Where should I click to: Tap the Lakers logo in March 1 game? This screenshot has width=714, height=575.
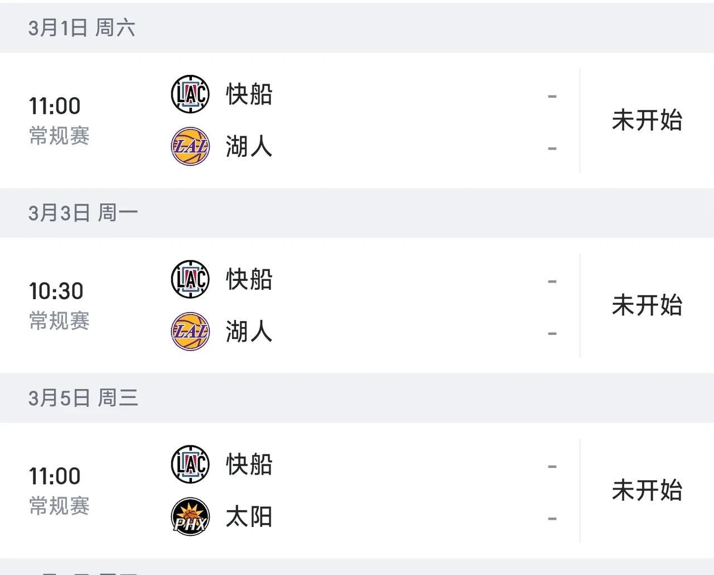pos(190,146)
